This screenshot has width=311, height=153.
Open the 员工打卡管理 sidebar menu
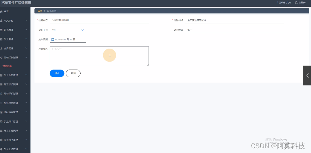[x=15, y=121]
